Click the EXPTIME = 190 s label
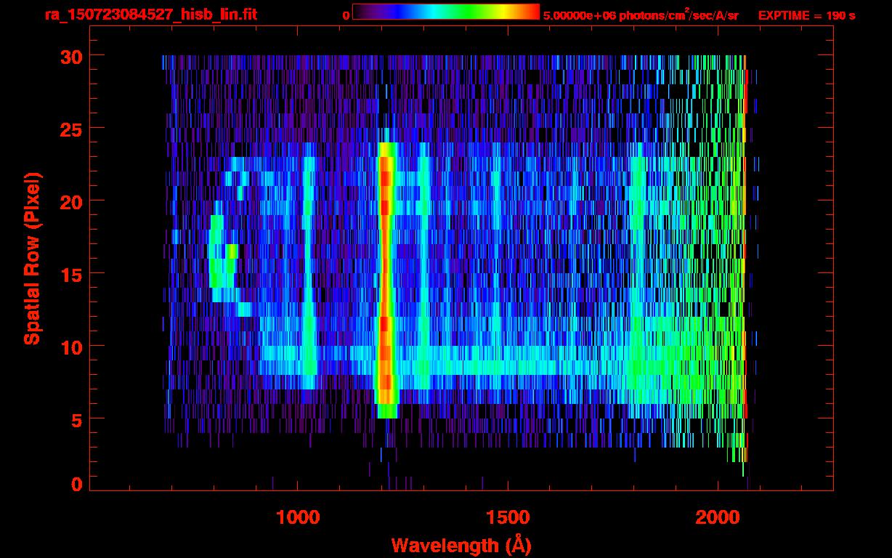 pyautogui.click(x=806, y=15)
